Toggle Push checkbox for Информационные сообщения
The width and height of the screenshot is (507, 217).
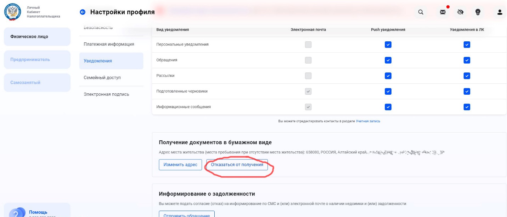[x=388, y=107]
